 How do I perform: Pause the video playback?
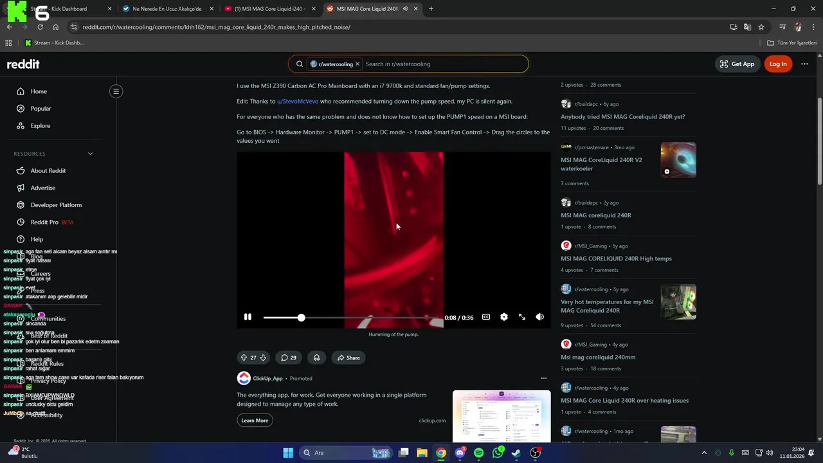[248, 317]
